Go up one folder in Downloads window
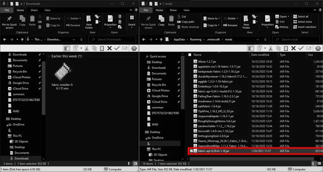Screen dimensions: 323x172 point(22,39)
